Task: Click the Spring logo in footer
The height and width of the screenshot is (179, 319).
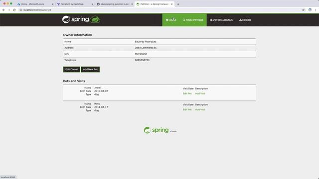Action: pyautogui.click(x=160, y=130)
